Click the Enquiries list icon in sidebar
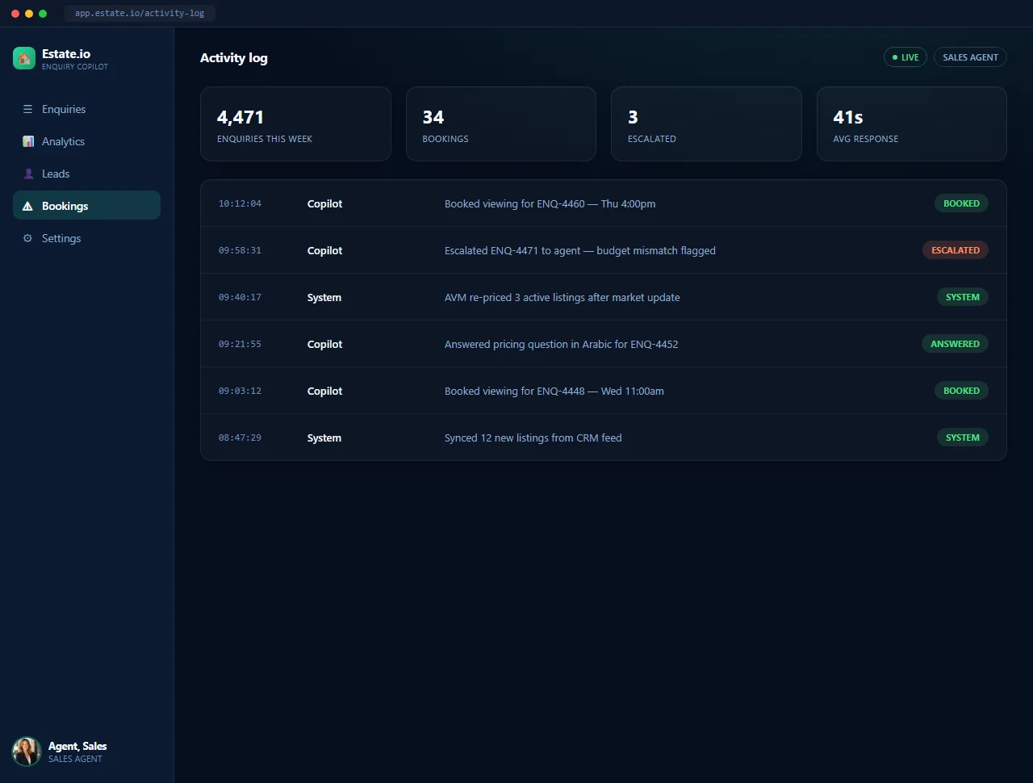The height and width of the screenshot is (783, 1033). point(27,109)
